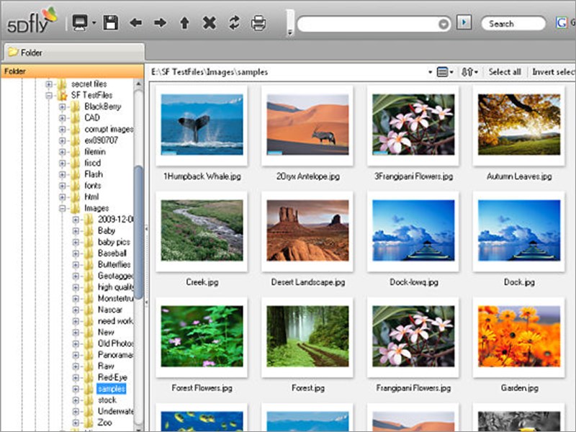576x432 pixels.
Task: Collapse the SF TestFiles folder
Action: pyautogui.click(x=49, y=96)
